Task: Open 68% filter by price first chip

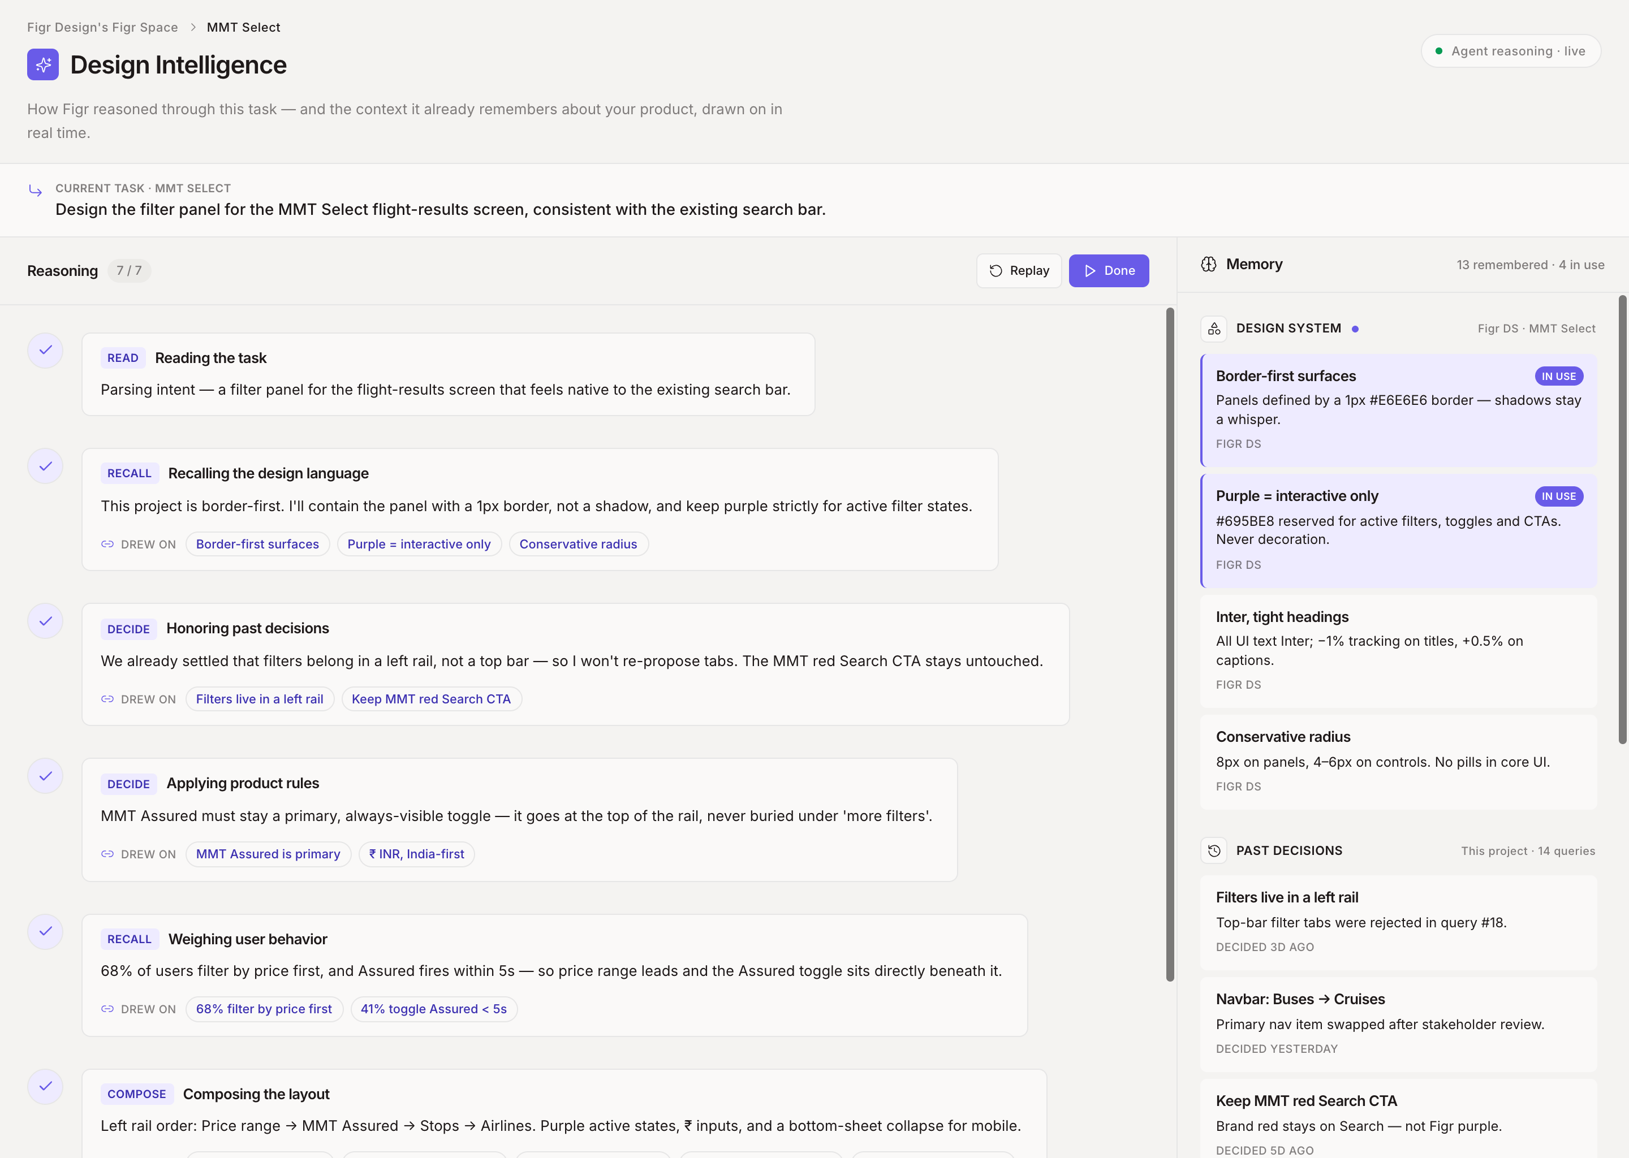Action: 264,1009
